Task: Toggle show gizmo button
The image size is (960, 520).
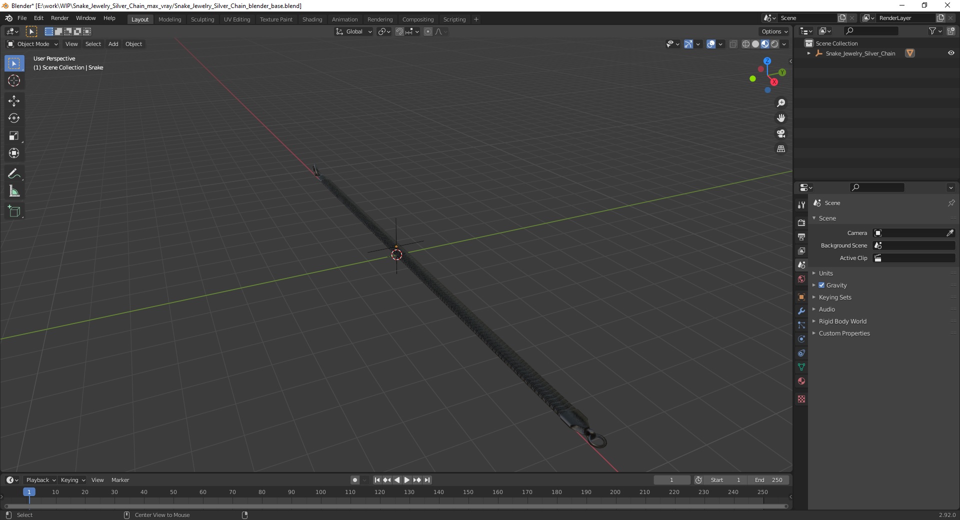Action: (688, 44)
